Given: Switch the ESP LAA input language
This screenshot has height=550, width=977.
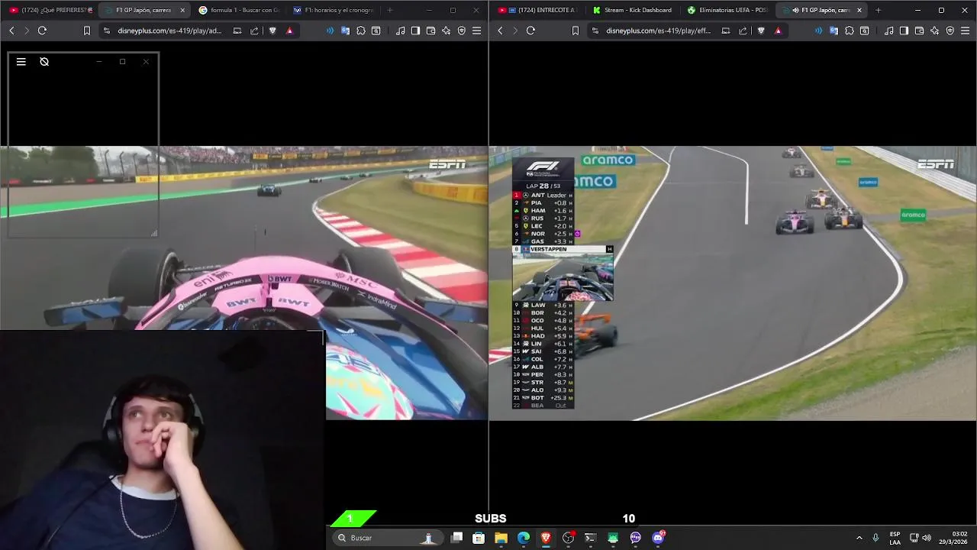Looking at the screenshot, I should click(x=895, y=538).
